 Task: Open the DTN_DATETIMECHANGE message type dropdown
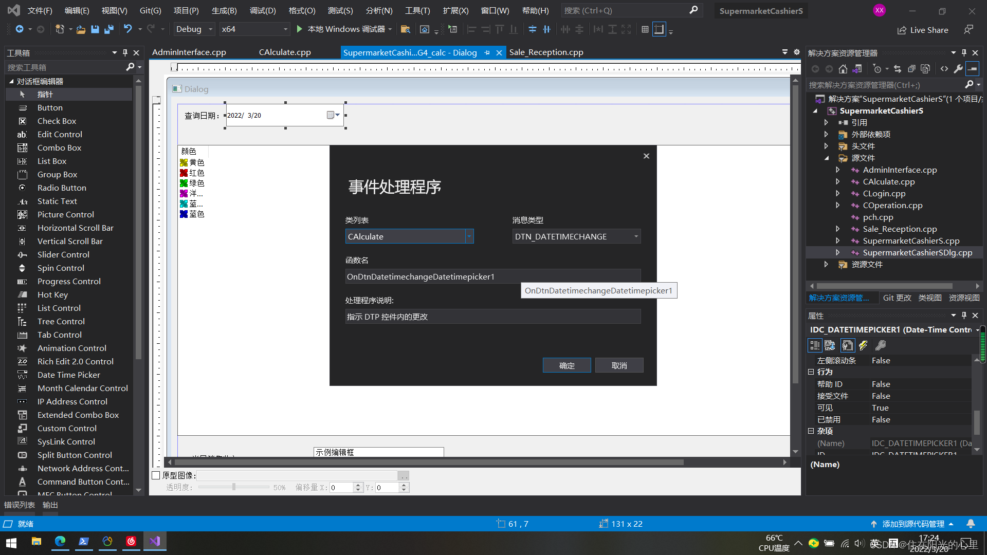[x=636, y=236]
